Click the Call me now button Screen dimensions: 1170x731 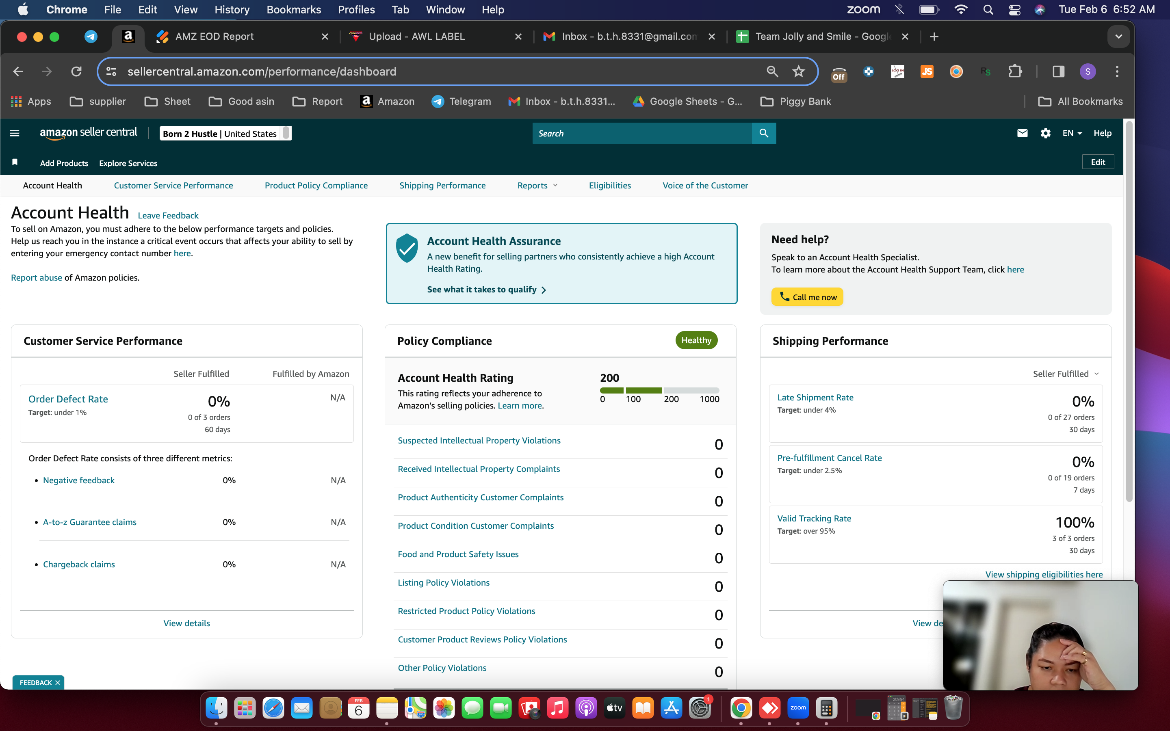coord(807,297)
